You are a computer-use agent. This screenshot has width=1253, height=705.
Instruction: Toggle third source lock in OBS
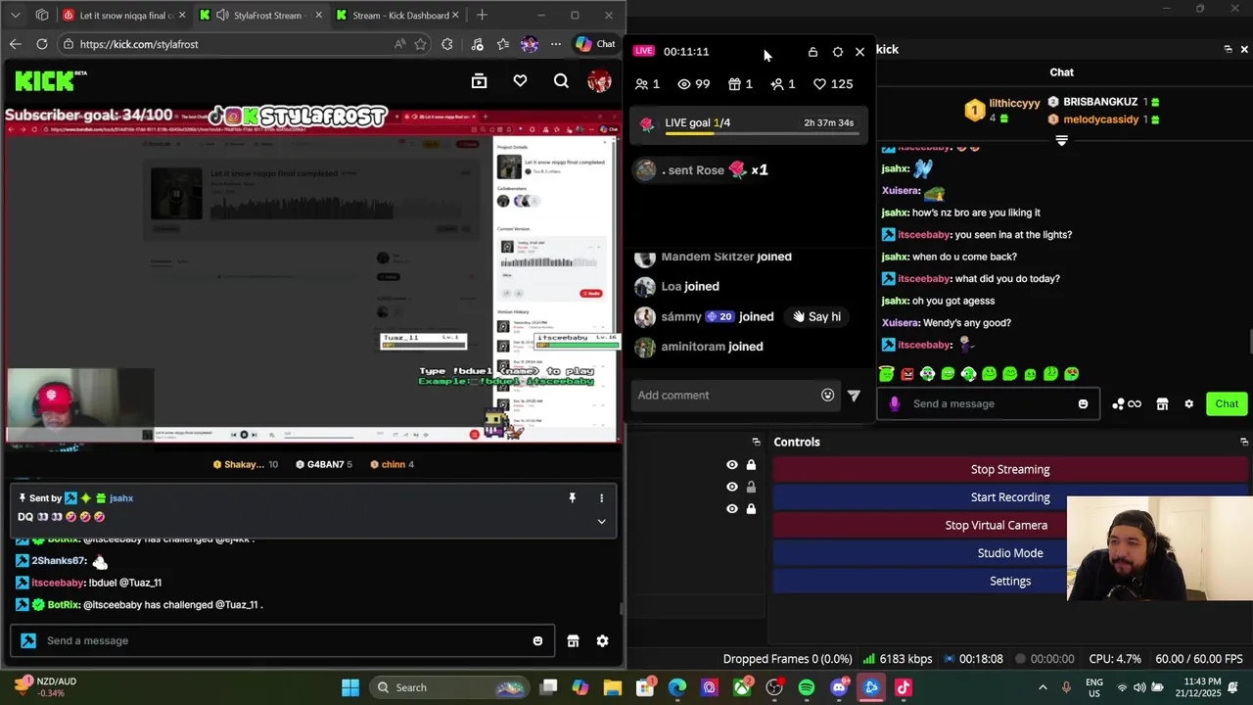click(x=751, y=508)
